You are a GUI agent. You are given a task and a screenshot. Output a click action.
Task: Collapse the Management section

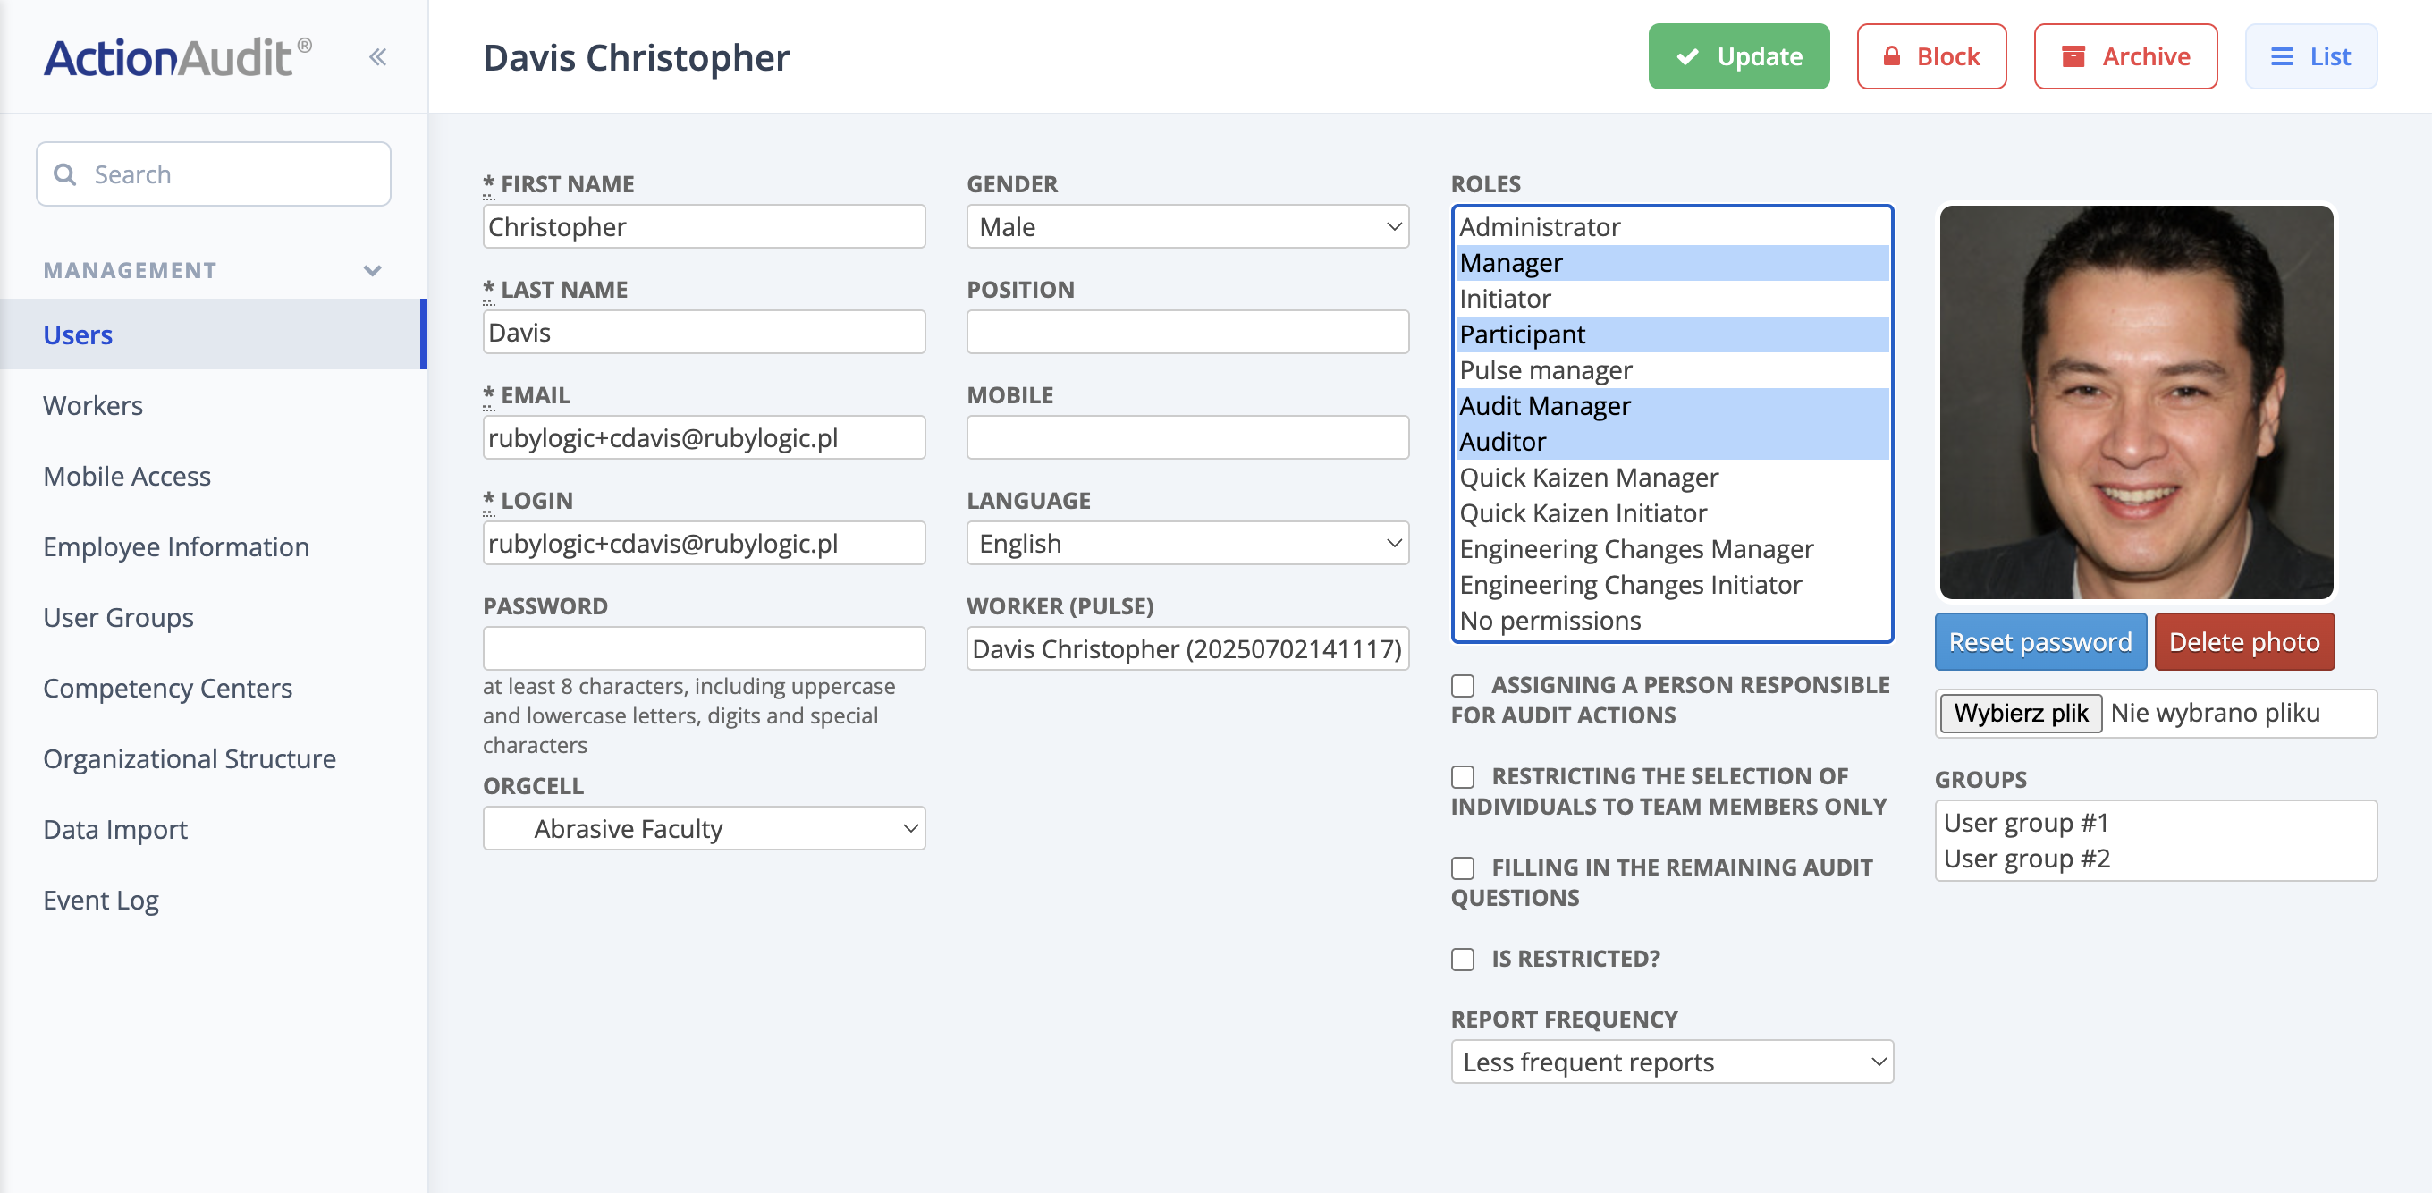(372, 270)
